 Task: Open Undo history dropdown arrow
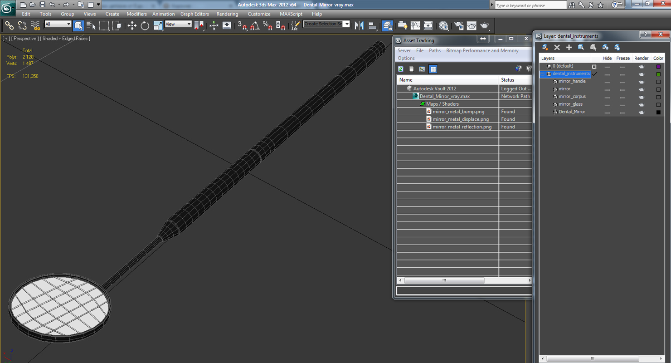point(59,5)
